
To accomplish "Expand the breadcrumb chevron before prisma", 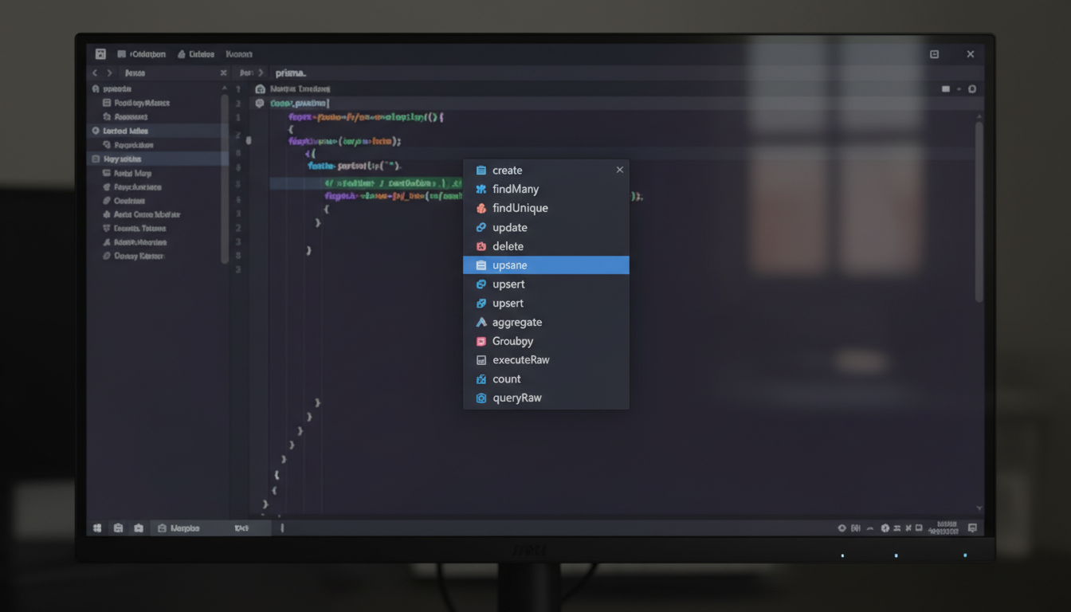I will [261, 73].
